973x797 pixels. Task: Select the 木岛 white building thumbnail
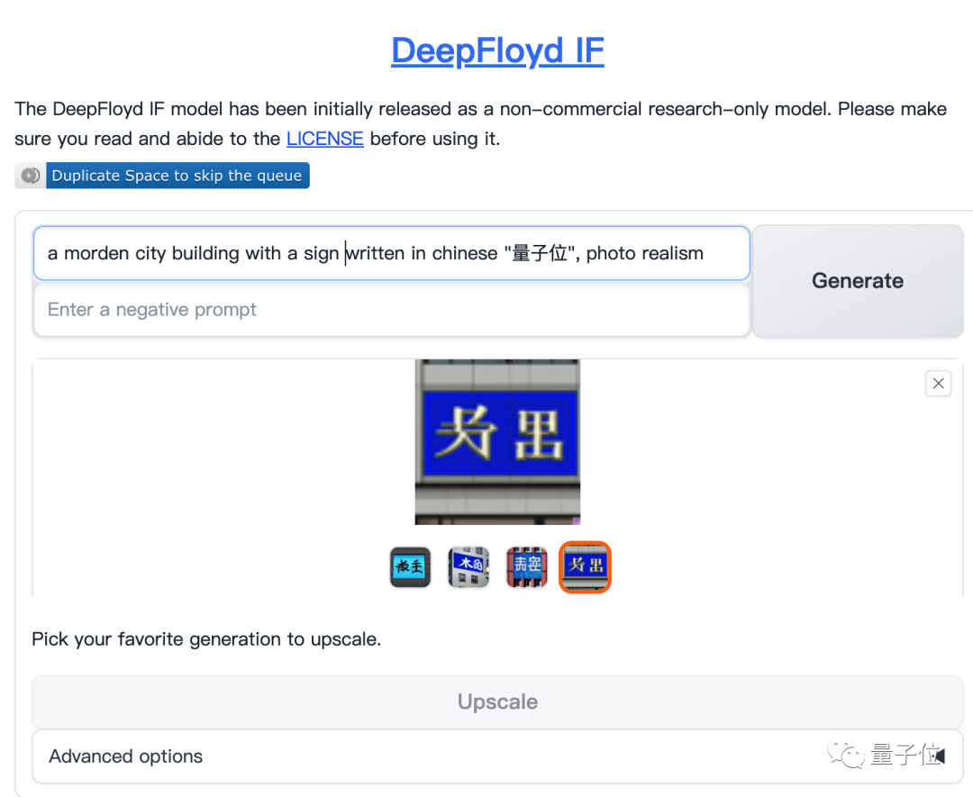(x=468, y=566)
